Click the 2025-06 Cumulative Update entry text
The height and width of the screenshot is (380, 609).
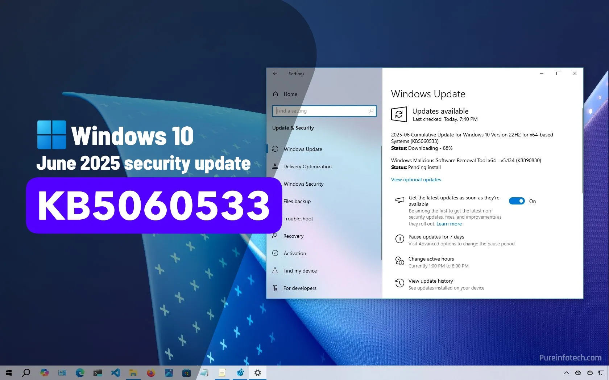(472, 138)
